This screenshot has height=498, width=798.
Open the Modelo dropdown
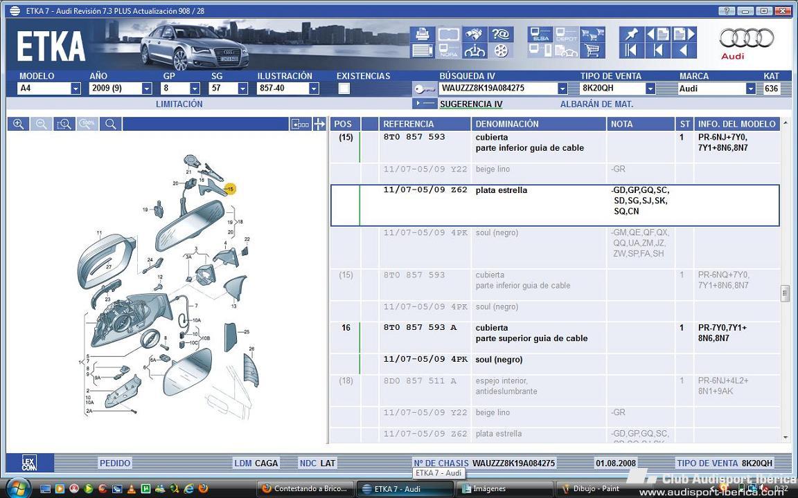tap(76, 89)
